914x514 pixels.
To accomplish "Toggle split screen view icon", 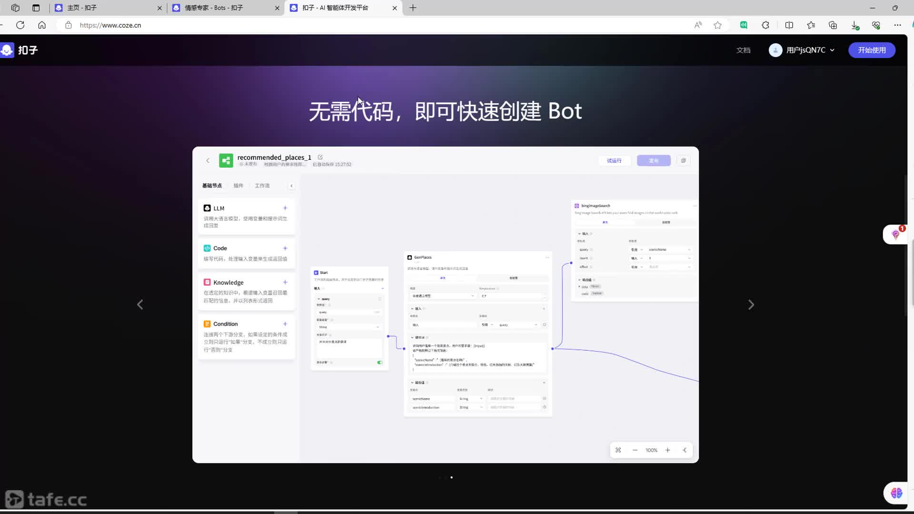I will (789, 25).
